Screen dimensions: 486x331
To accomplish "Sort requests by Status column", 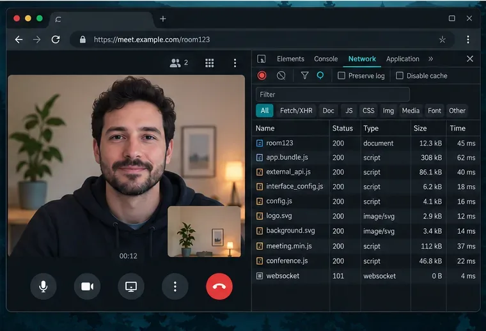I will pyautogui.click(x=345, y=128).
